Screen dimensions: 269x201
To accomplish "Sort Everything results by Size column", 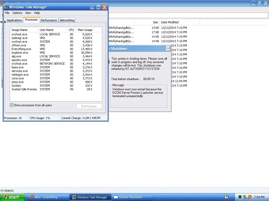I will tap(147, 22).
